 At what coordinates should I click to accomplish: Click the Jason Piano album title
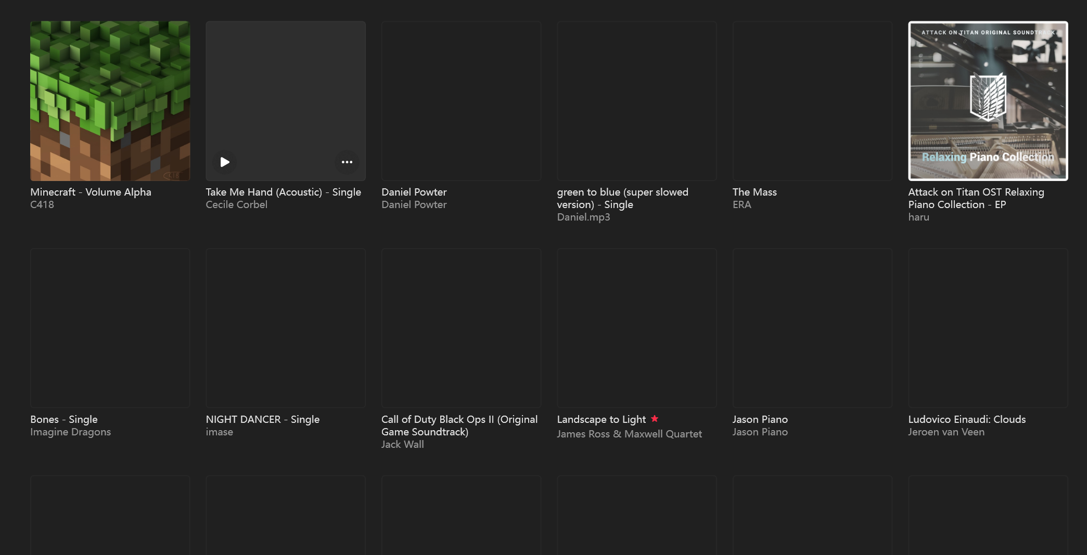coord(760,419)
